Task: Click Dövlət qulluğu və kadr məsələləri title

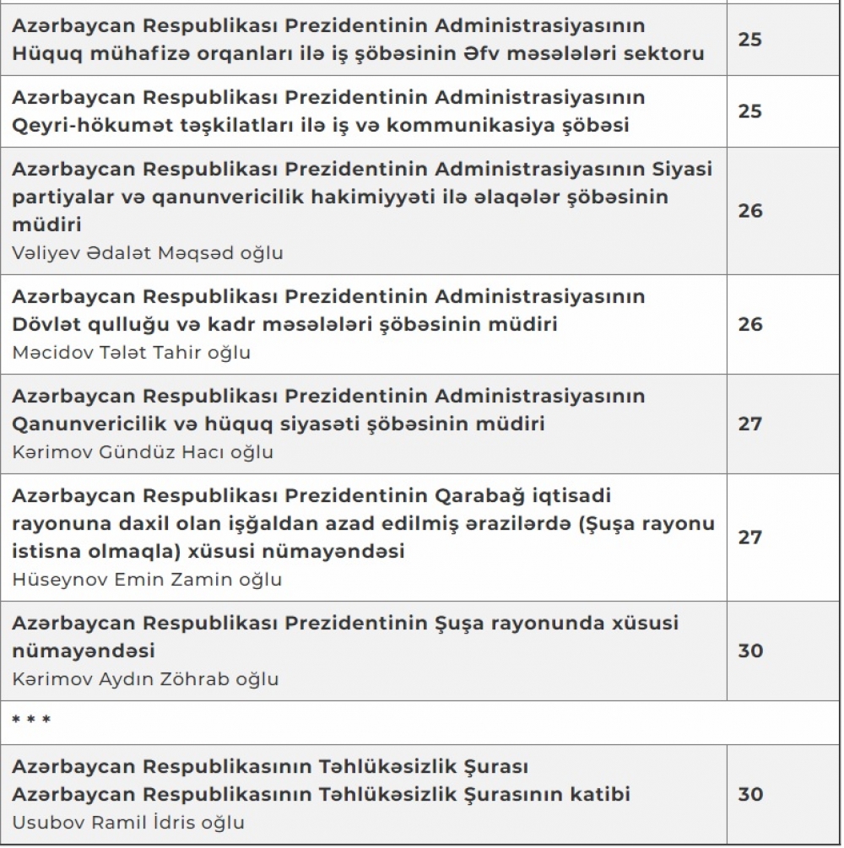Action: 328,311
